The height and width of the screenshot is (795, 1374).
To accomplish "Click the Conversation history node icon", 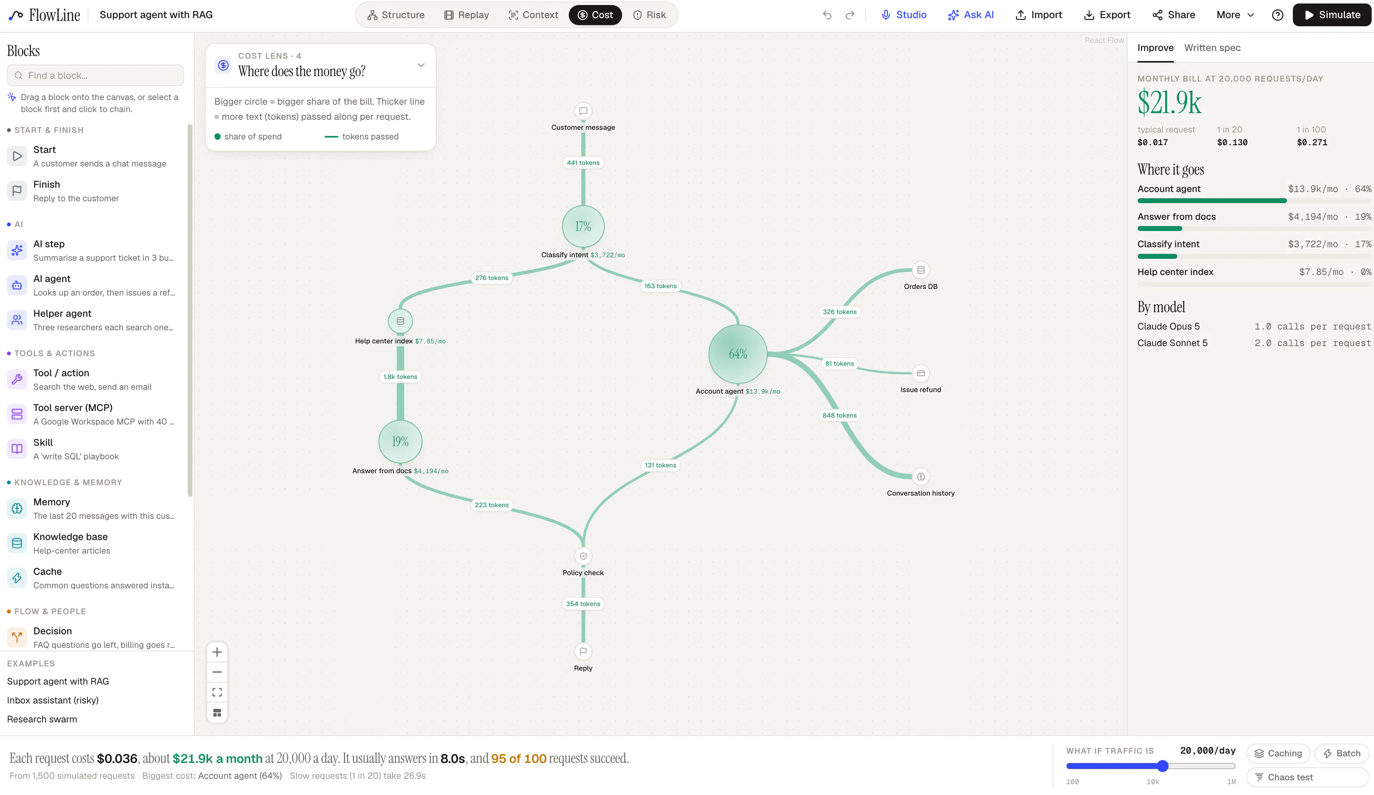I will pos(920,477).
